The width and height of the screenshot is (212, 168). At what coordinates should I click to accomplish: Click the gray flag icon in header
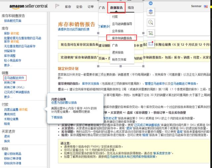(57, 6)
